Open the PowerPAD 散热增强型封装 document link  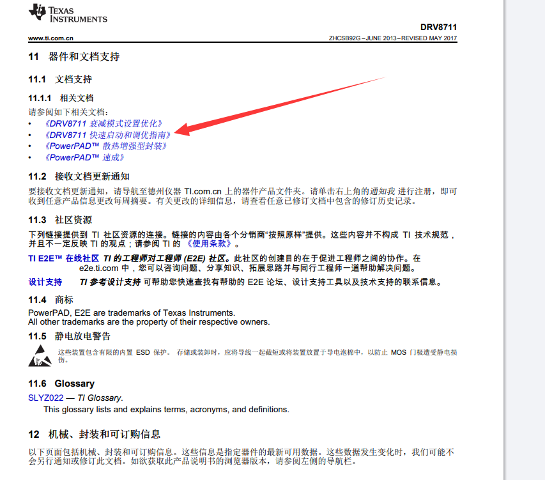tap(105, 146)
